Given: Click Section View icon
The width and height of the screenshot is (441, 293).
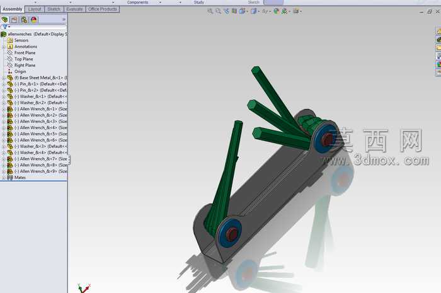Looking at the screenshot, I should [234, 11].
